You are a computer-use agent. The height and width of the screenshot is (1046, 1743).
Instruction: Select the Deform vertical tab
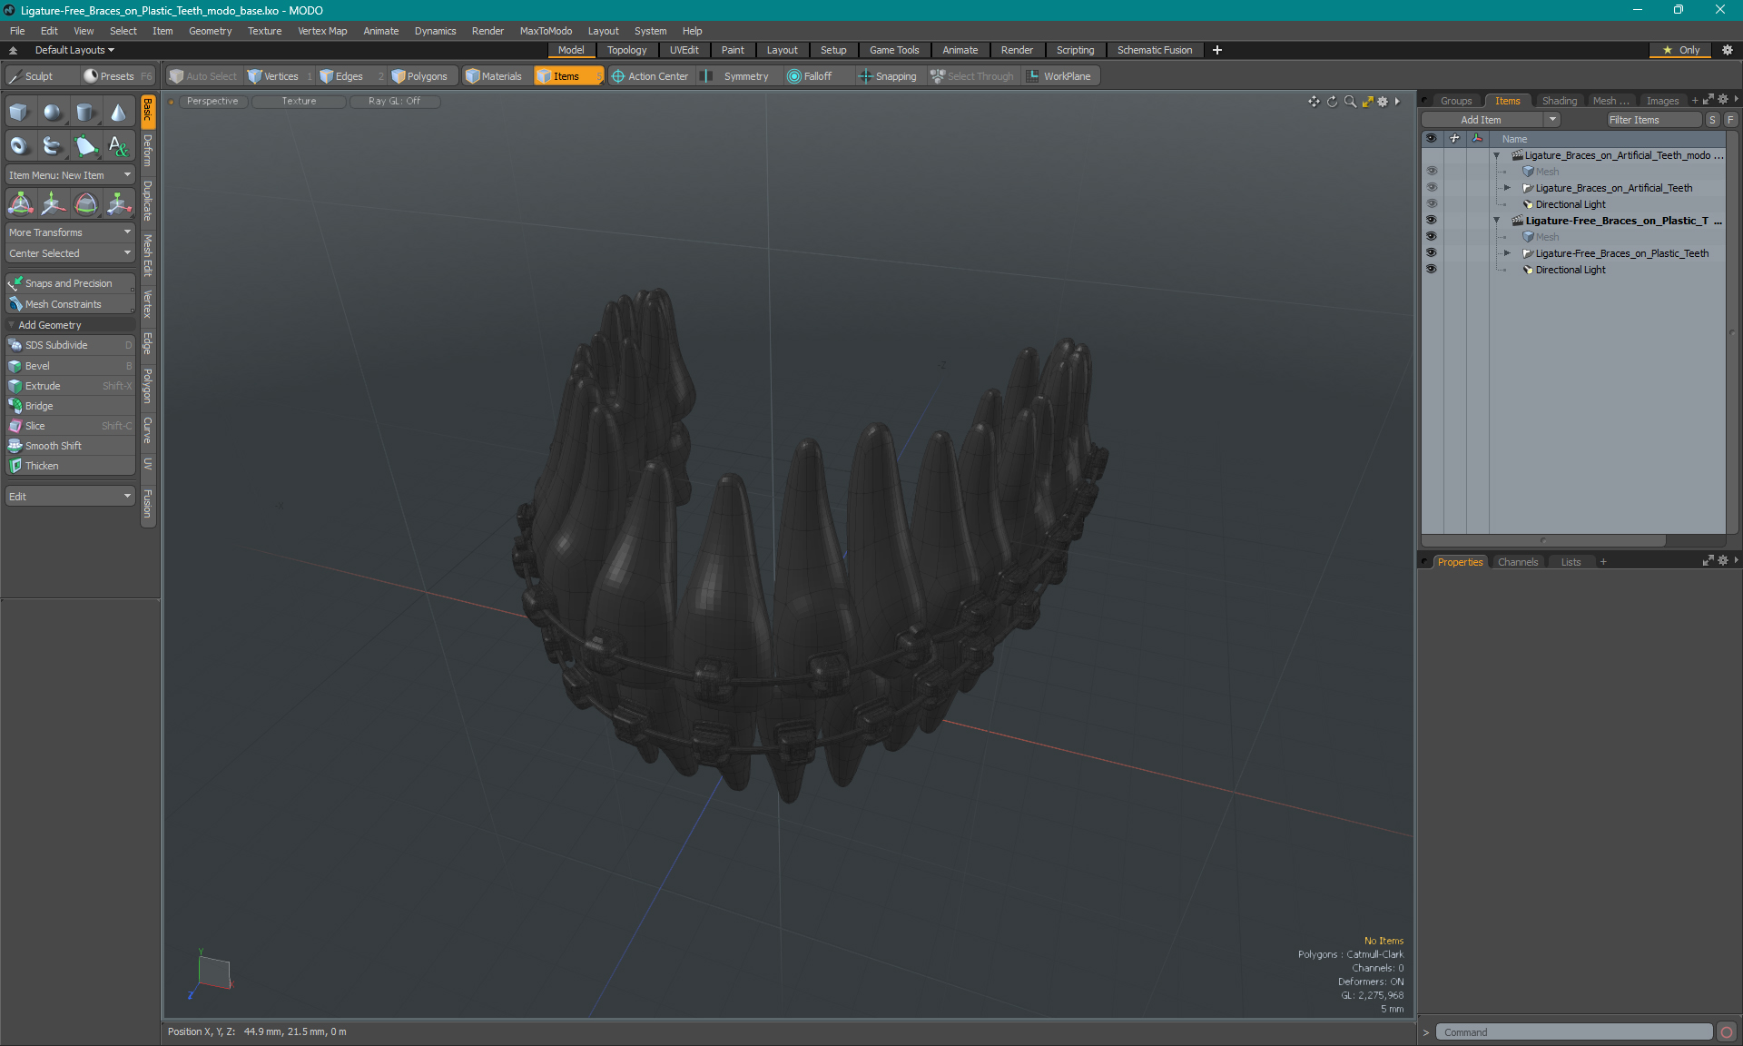pyautogui.click(x=148, y=151)
